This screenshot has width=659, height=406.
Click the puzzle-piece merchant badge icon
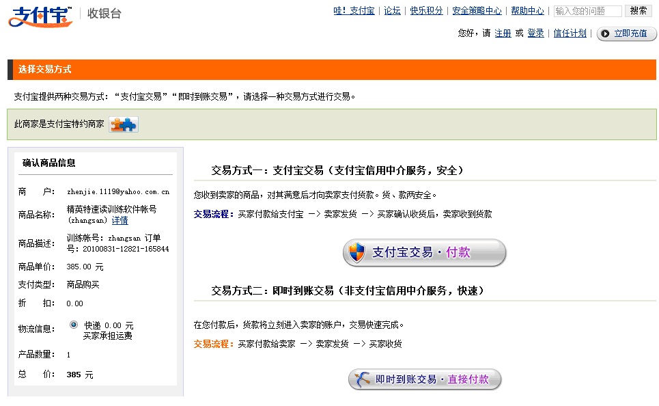click(x=124, y=124)
